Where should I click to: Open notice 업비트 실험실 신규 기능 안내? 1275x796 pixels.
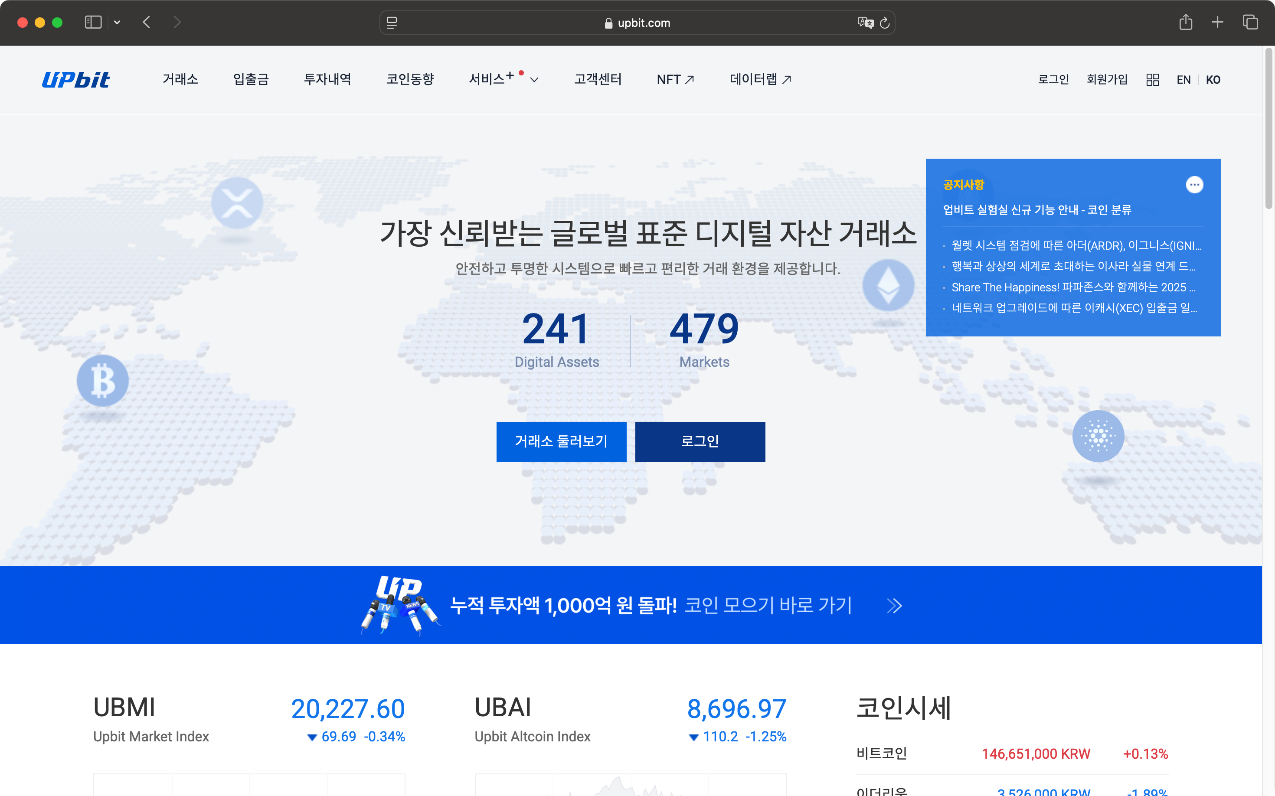[1037, 210]
